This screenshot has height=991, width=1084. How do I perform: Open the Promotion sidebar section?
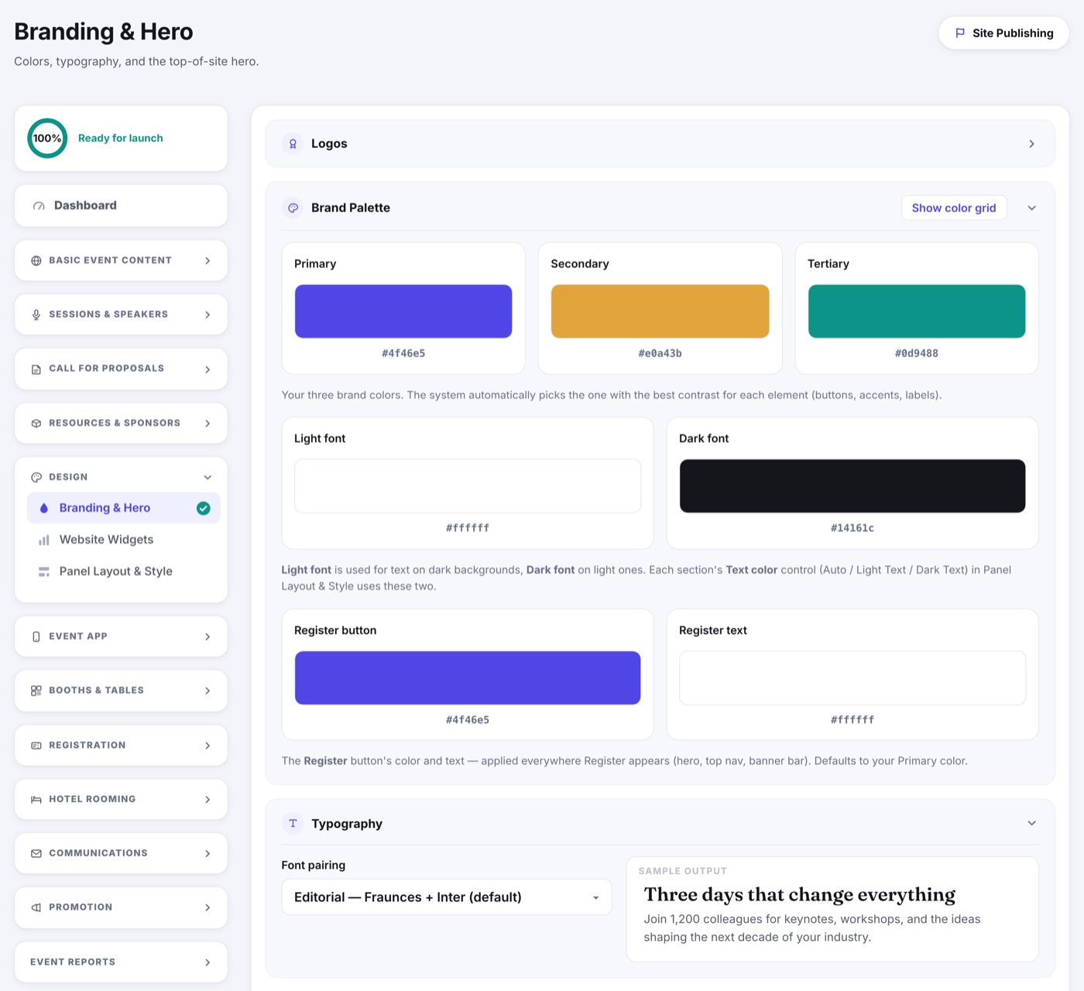tap(121, 907)
